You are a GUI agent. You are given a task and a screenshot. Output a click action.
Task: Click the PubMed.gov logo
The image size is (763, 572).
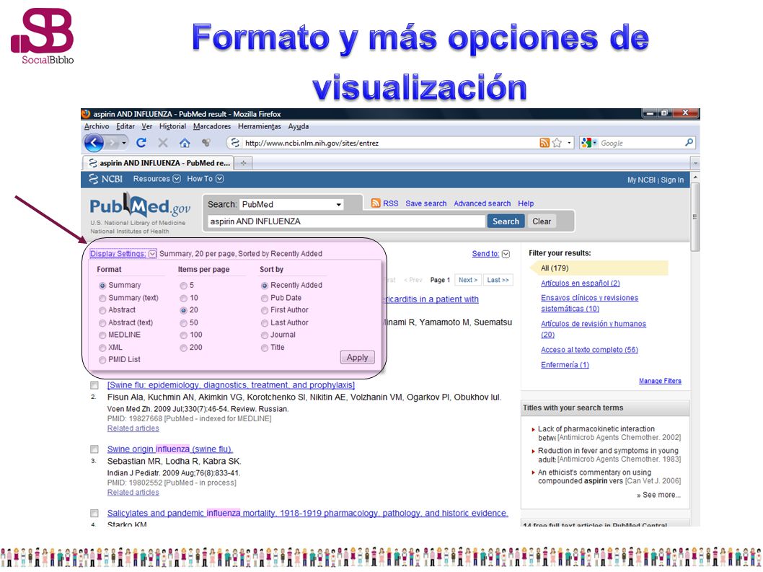140,206
